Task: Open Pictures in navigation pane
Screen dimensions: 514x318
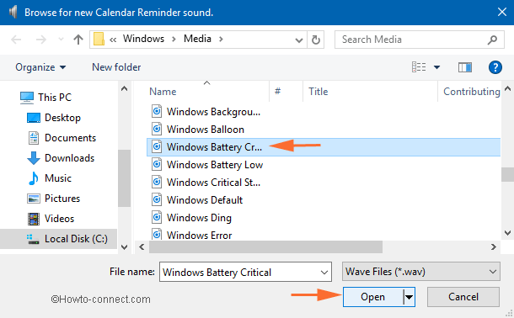Action: click(x=53, y=199)
